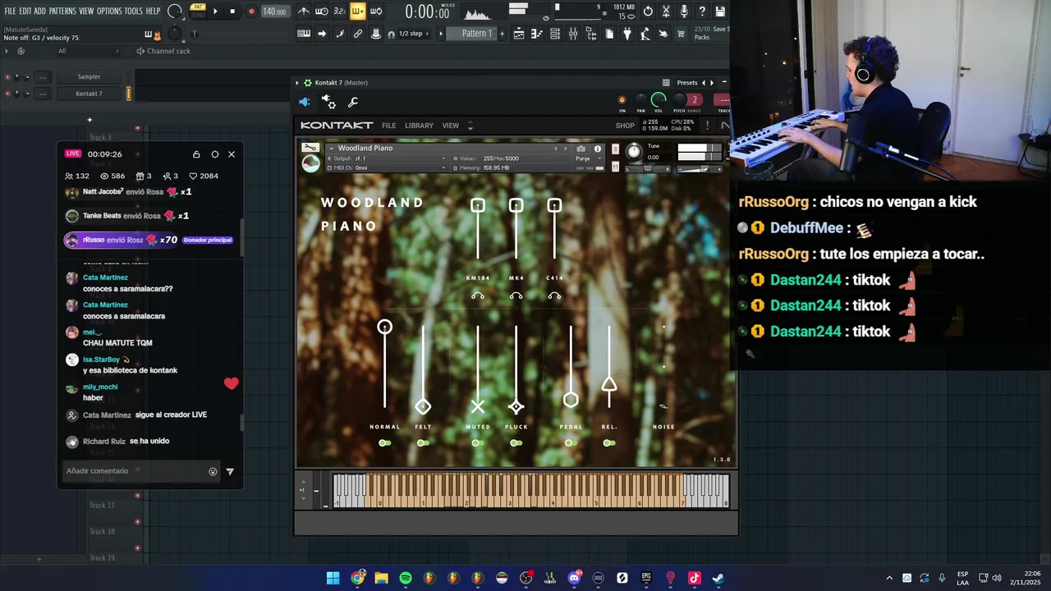The width and height of the screenshot is (1051, 591).
Task: Open the OPTIONS menu
Action: [x=109, y=11]
